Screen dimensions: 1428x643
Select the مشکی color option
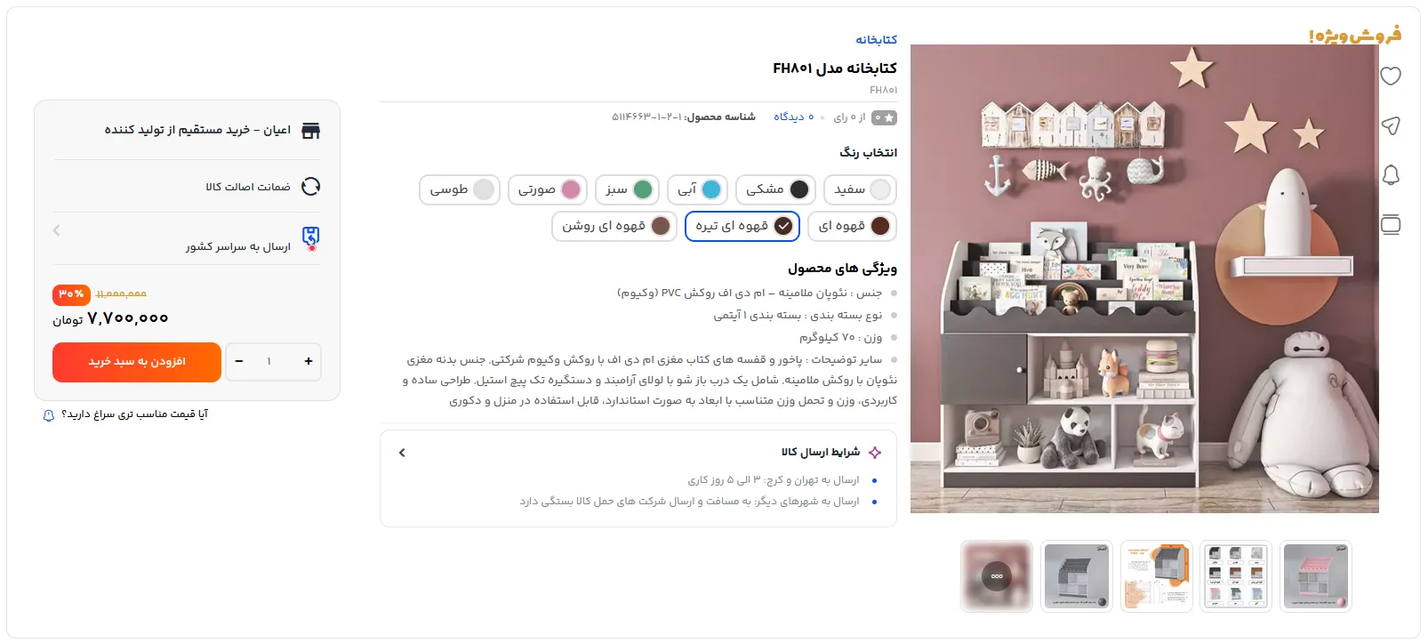click(x=775, y=189)
